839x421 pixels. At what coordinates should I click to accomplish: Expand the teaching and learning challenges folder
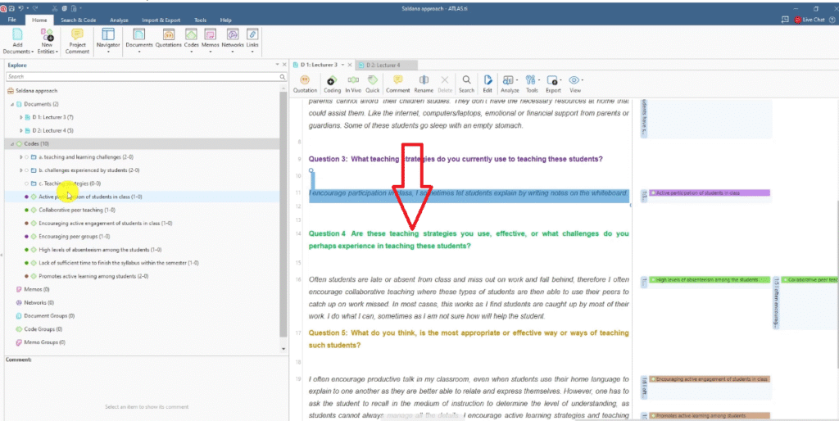(x=21, y=156)
